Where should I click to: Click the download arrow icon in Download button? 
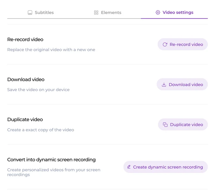164,85
